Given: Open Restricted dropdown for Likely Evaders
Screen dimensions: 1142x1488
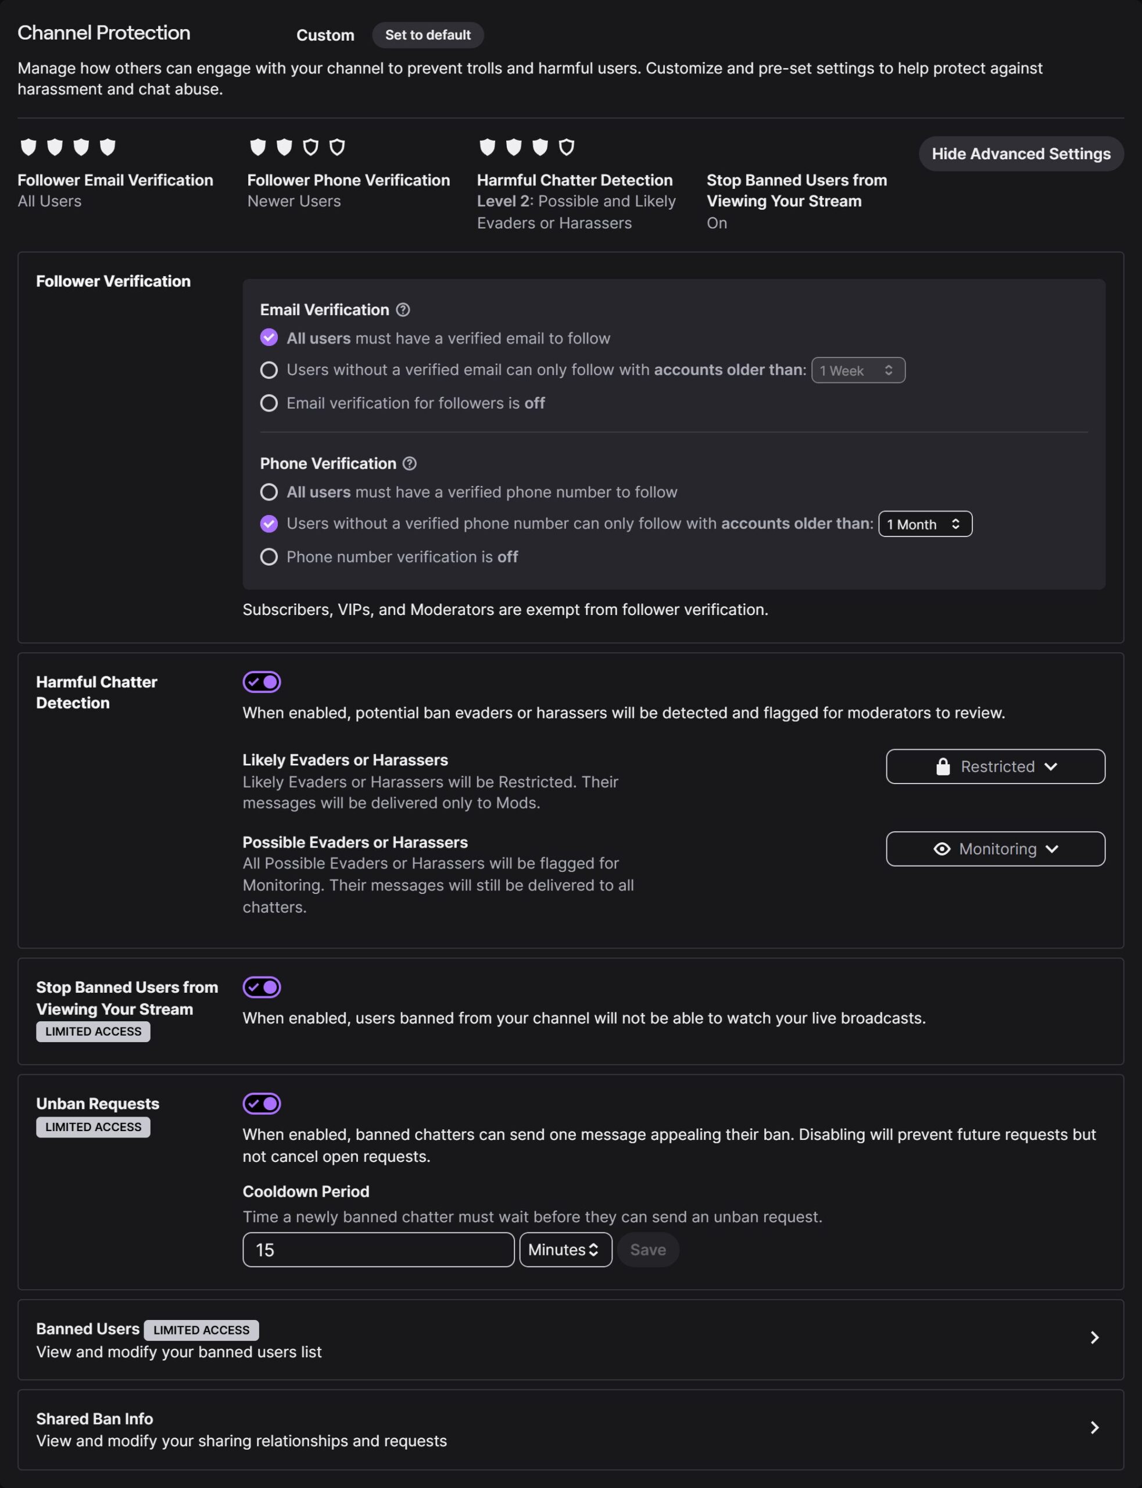Looking at the screenshot, I should (995, 767).
